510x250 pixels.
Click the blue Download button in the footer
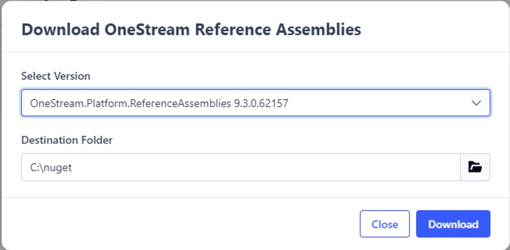pyautogui.click(x=453, y=224)
